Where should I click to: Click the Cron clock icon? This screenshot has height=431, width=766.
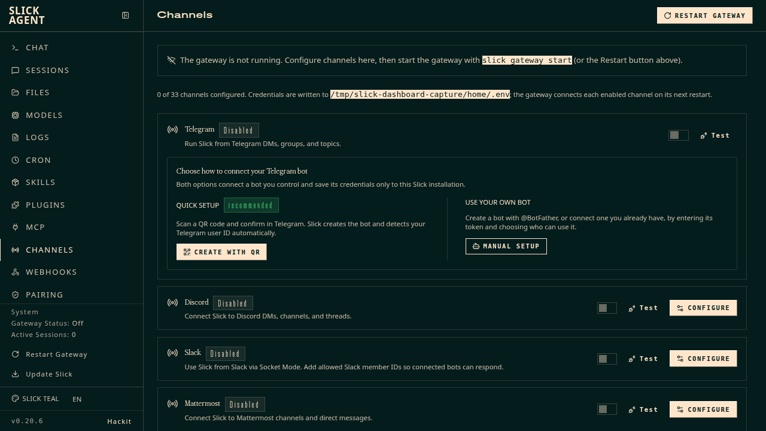[x=16, y=160]
